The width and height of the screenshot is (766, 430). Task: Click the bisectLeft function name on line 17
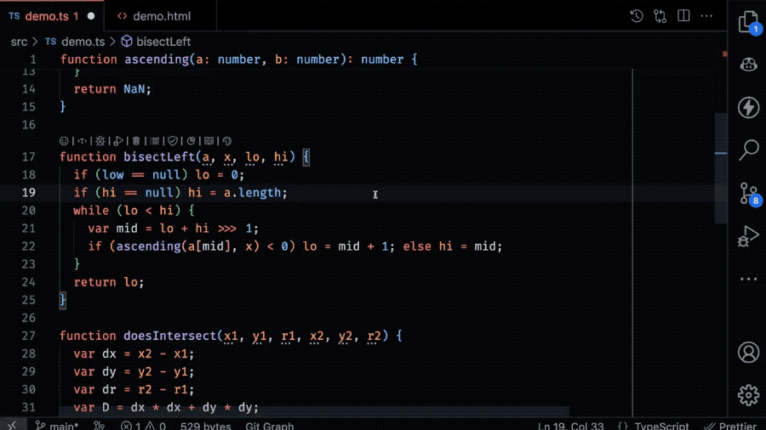(159, 157)
